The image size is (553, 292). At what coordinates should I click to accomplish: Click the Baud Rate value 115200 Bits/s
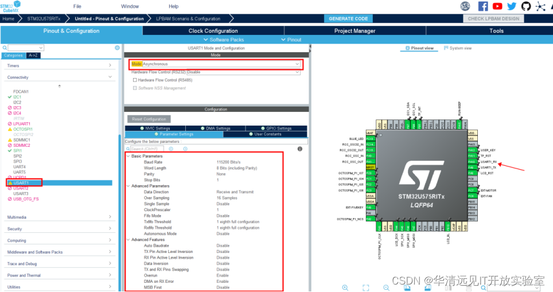228,162
